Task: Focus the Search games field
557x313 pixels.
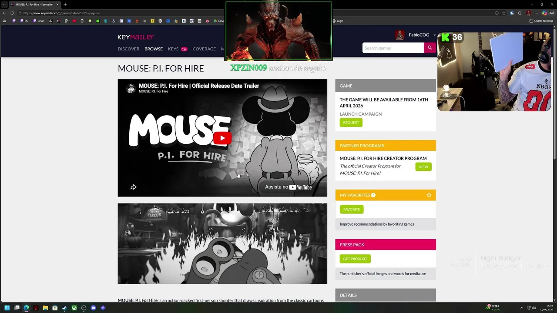Action: coord(393,48)
